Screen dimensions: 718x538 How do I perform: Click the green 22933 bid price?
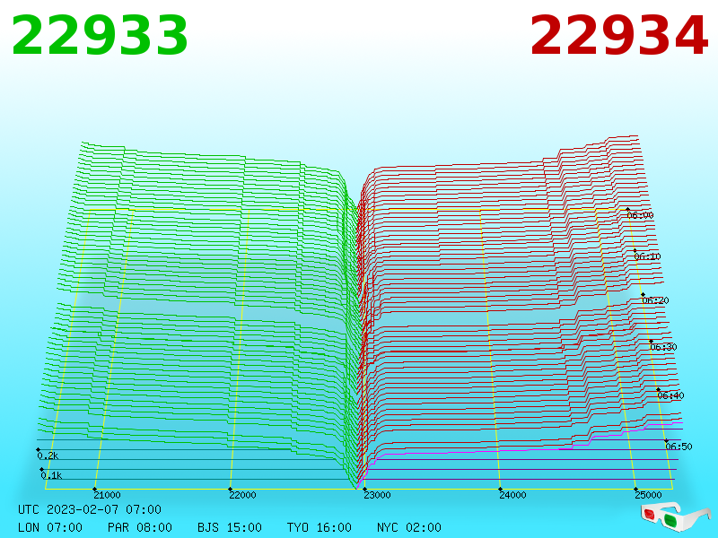pos(100,35)
